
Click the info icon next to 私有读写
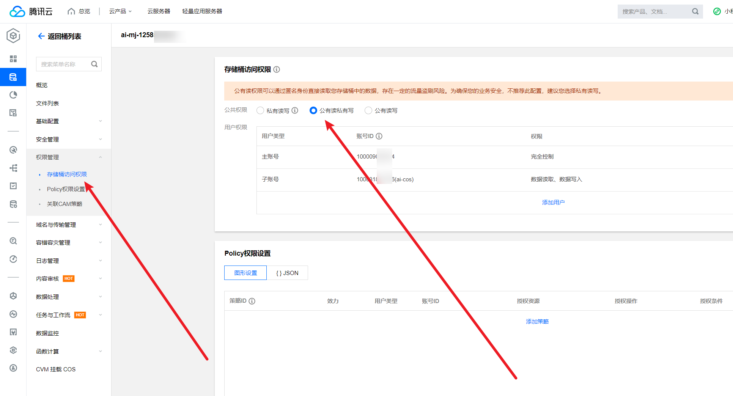point(295,110)
